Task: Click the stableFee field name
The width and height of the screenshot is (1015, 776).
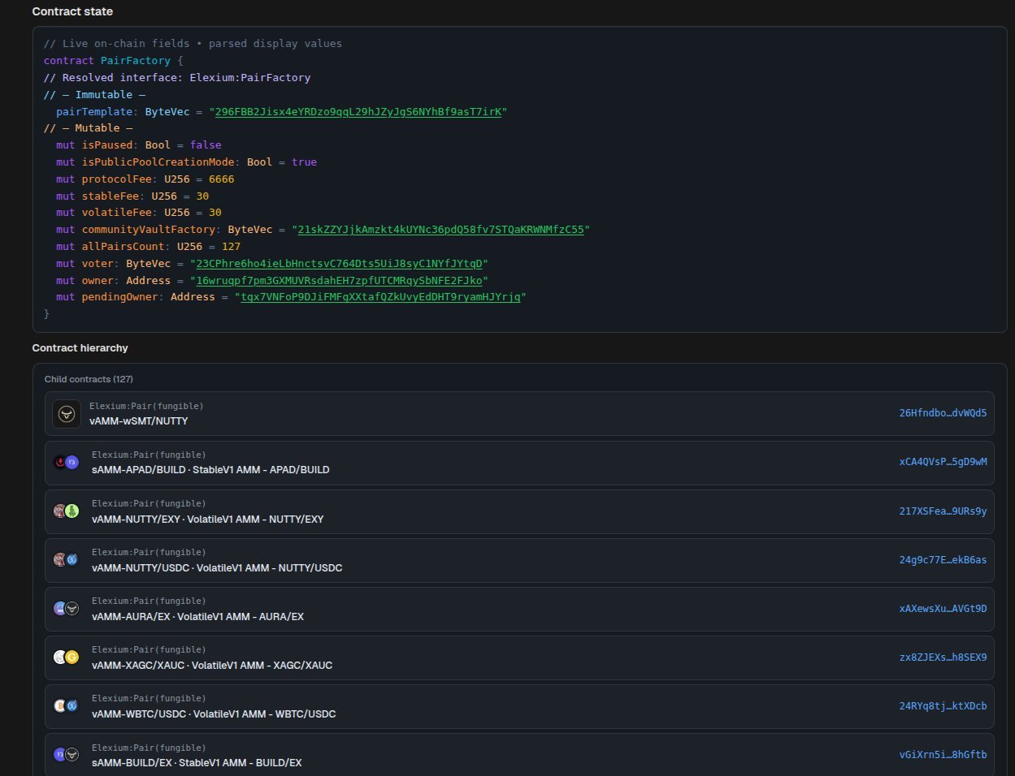Action: coord(111,196)
